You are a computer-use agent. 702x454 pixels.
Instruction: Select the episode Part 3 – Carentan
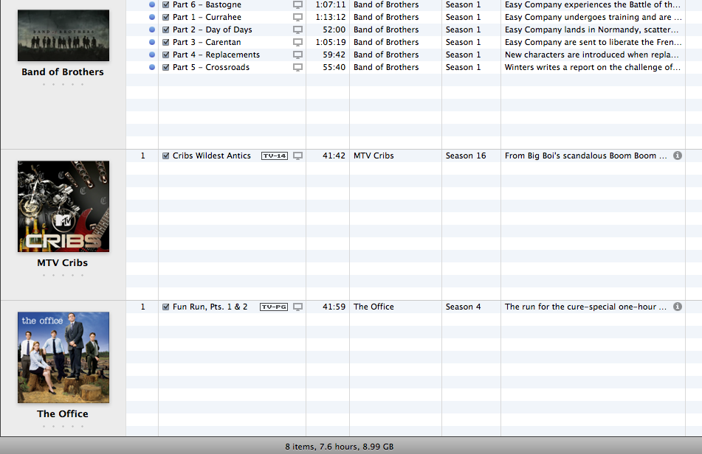point(207,42)
